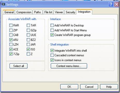This screenshot has width=120, height=93.
Task: Close the Settings dialog with the X button
Action: (x=117, y=4)
